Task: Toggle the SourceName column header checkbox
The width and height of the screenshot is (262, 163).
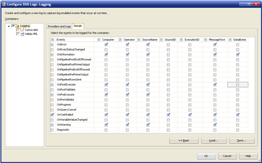Action: 139,40
